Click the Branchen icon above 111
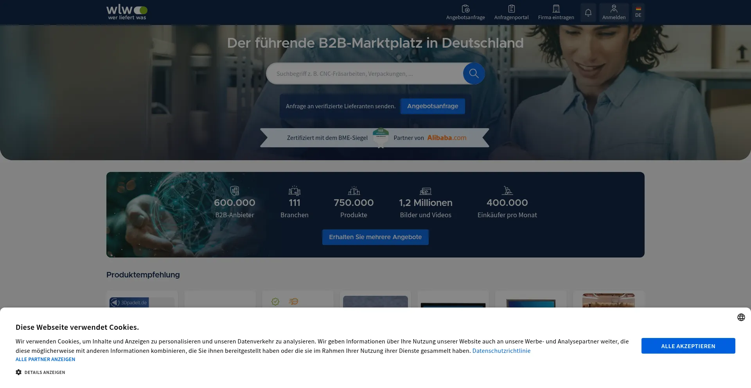This screenshot has width=751, height=388. 294,191
